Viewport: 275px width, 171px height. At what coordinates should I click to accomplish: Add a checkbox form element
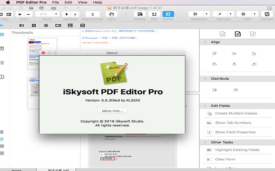34,25
